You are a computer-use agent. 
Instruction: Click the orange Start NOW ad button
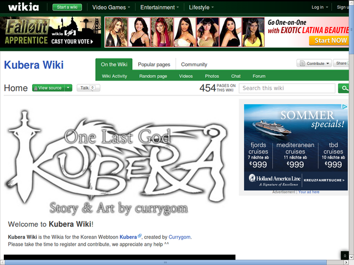pos(329,40)
